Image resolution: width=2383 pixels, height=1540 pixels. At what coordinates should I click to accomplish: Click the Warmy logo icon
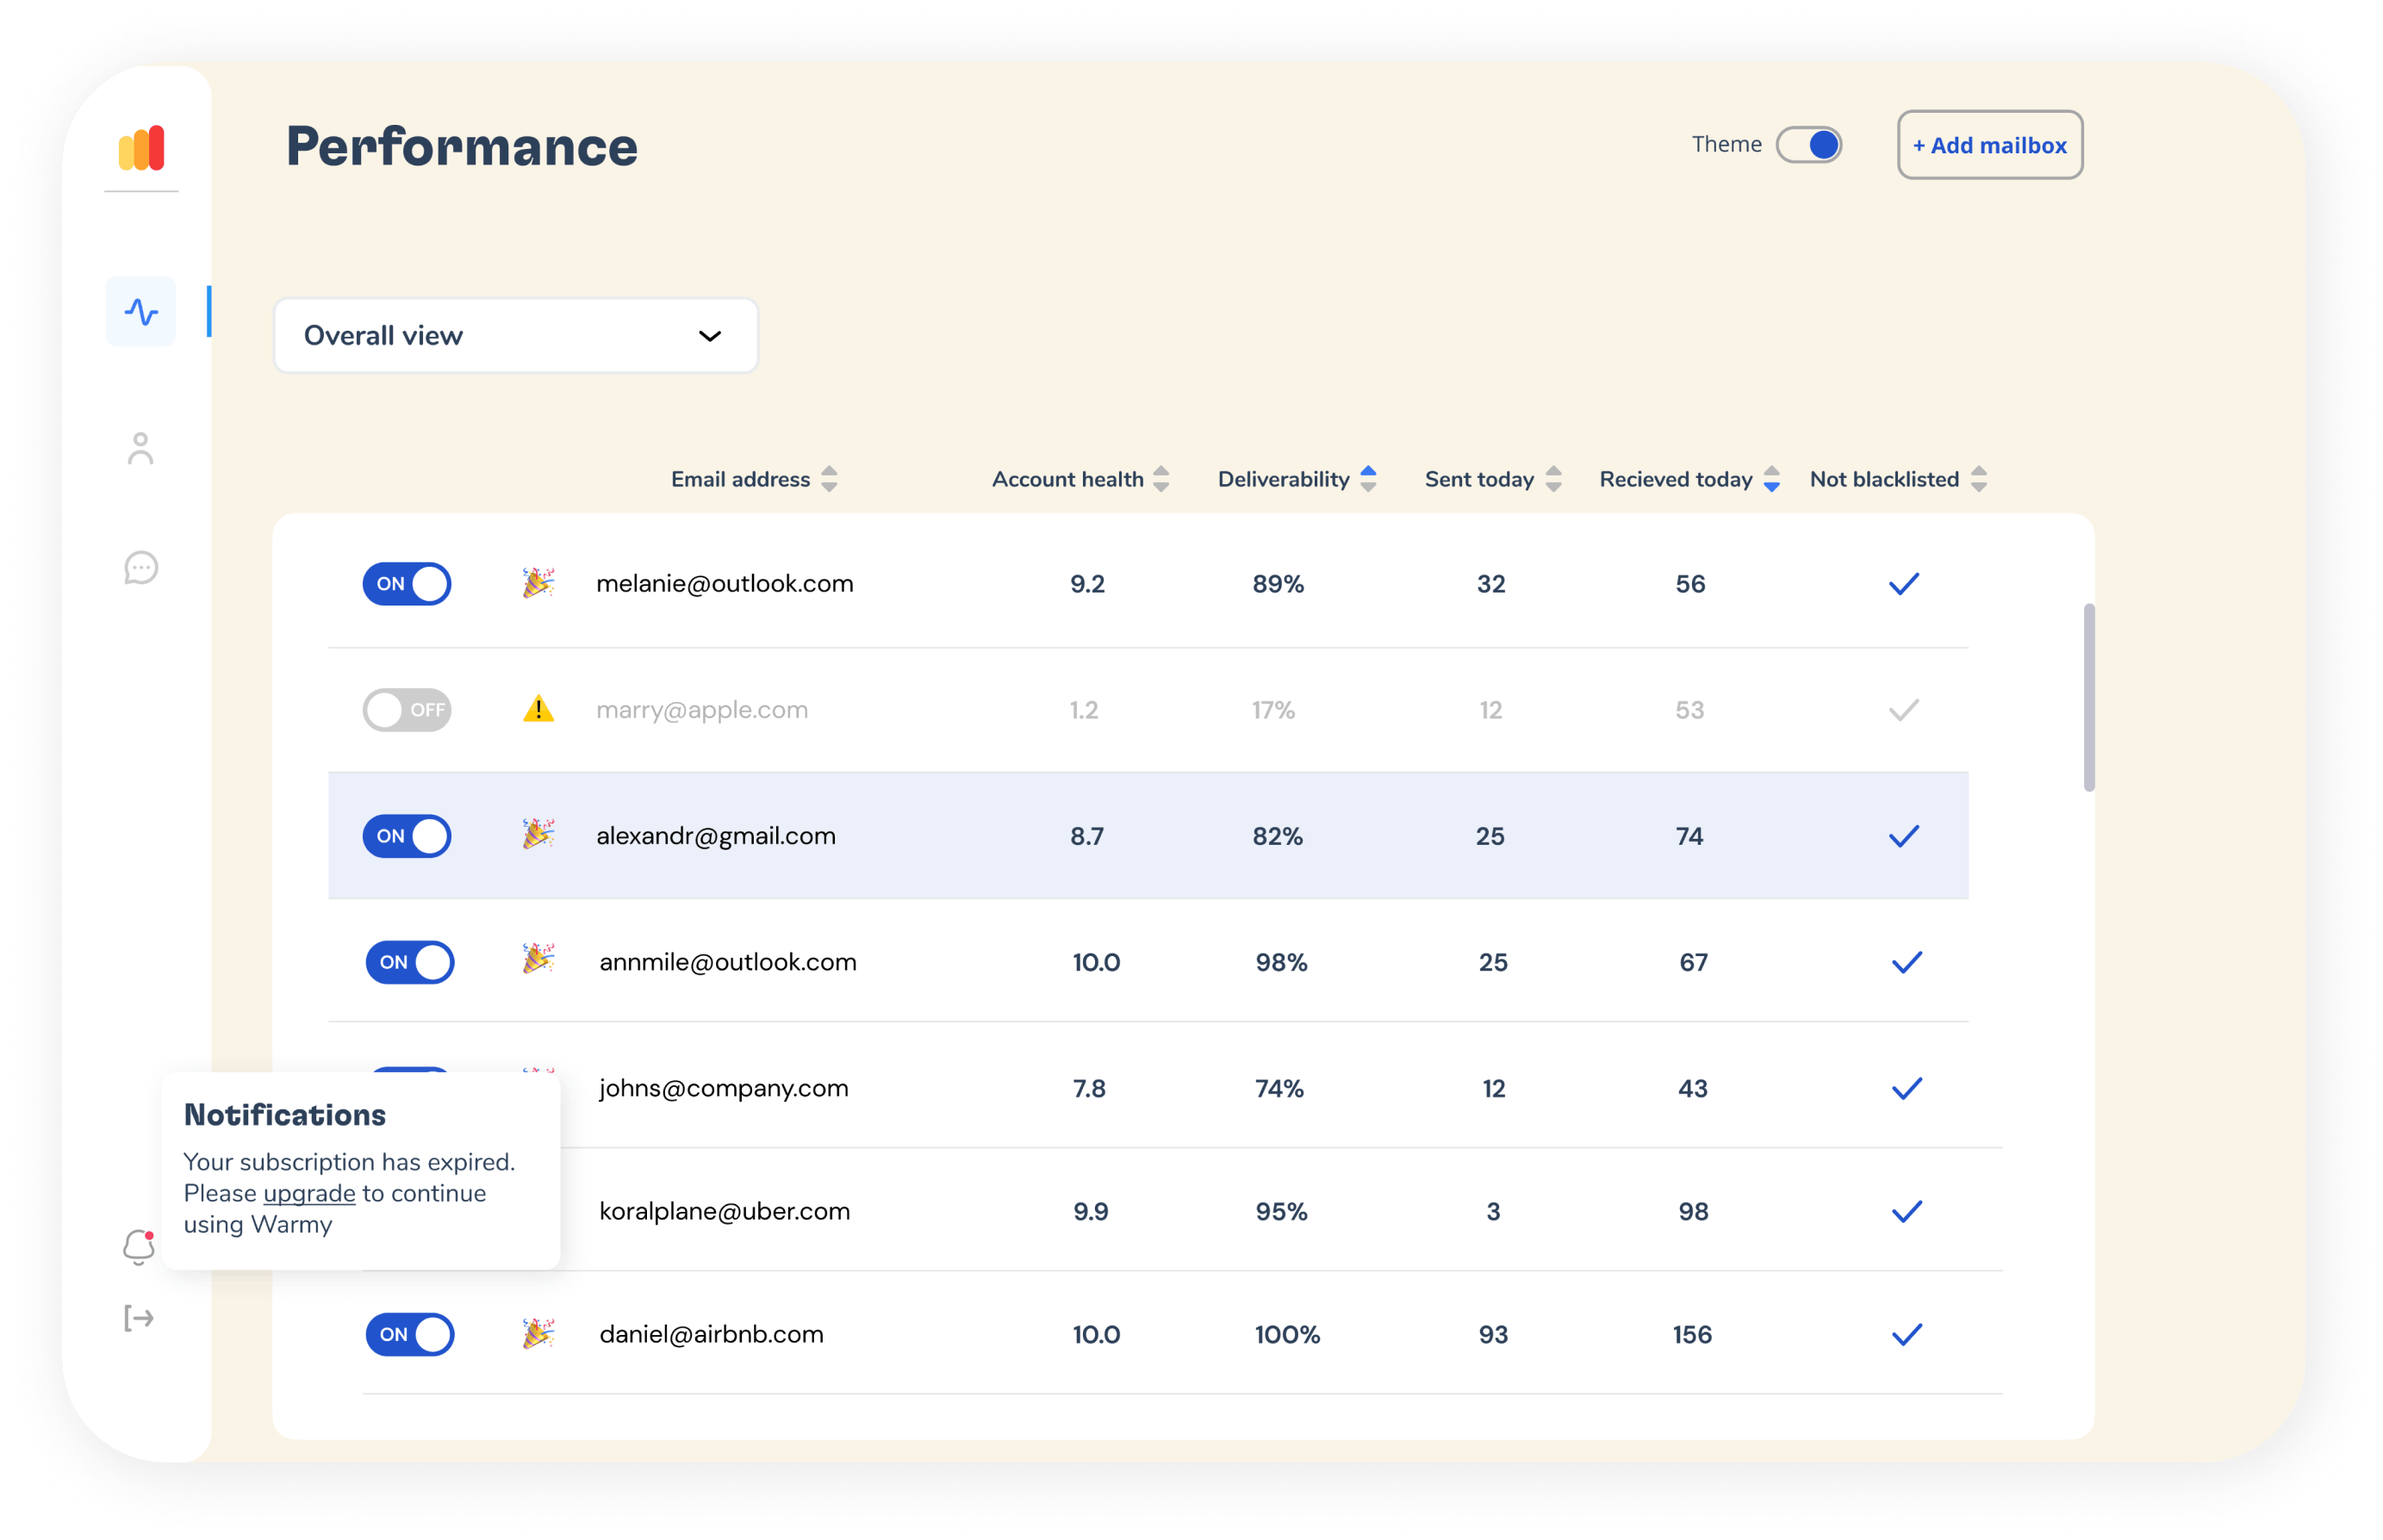pos(141,148)
